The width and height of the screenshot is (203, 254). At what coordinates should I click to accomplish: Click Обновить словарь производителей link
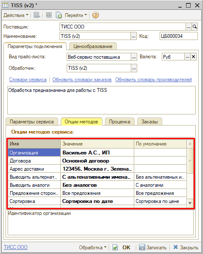click(x=153, y=80)
